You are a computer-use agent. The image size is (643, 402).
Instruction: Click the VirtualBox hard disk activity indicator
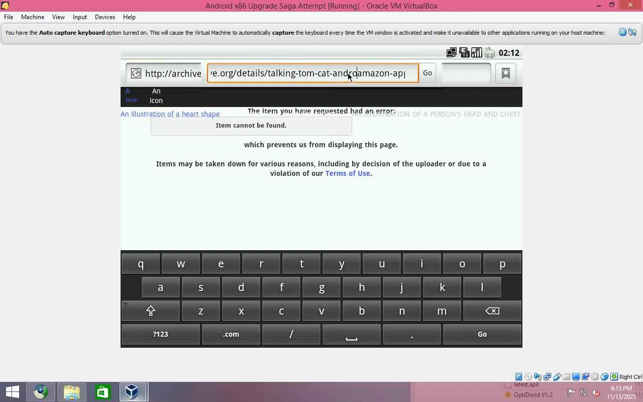[x=518, y=377]
